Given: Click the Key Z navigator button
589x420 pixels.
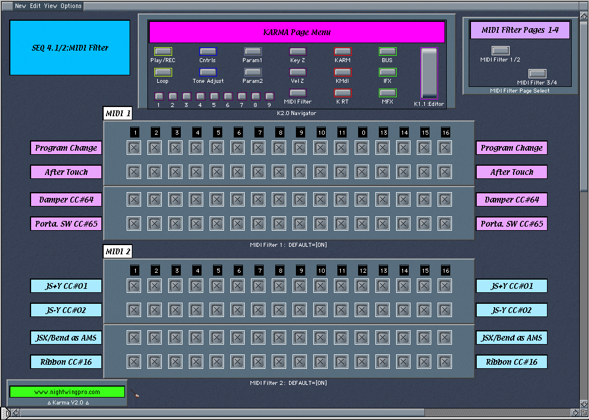Looking at the screenshot, I should point(298,52).
